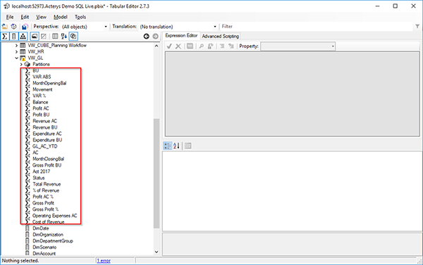Select the GL_AC_YTD measure
The width and height of the screenshot is (423, 265).
click(45, 146)
